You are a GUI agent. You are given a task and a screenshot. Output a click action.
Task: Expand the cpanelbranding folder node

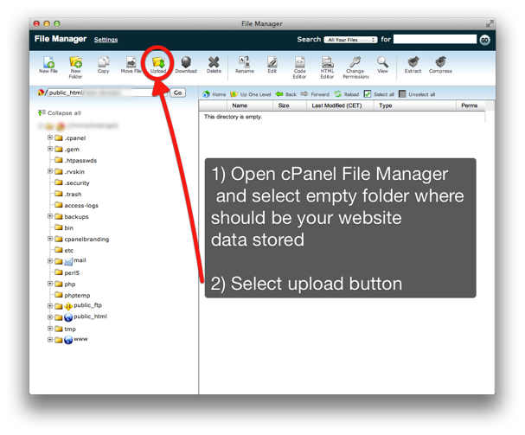point(50,239)
